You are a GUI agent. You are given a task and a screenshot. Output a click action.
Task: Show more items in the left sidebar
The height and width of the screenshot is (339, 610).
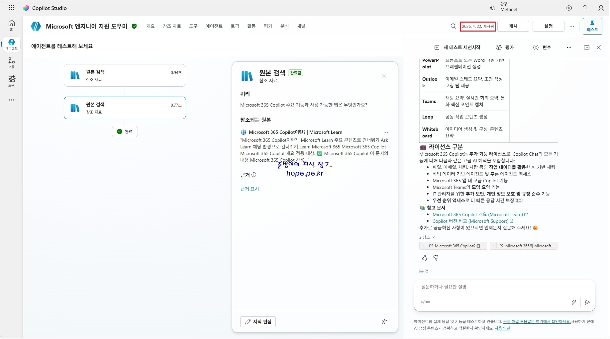click(x=11, y=100)
